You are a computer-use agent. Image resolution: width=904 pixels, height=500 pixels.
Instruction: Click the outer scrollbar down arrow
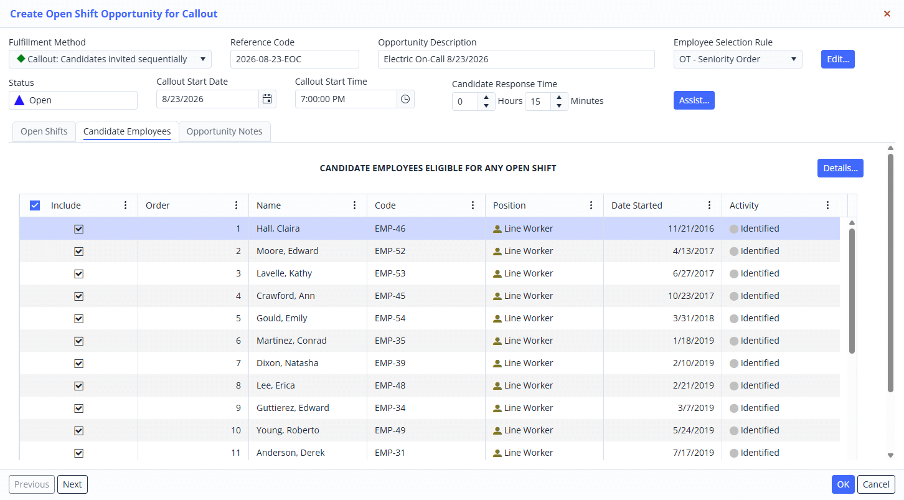(890, 455)
